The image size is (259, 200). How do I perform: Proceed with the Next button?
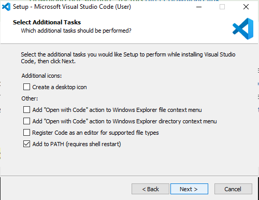coord(189,189)
